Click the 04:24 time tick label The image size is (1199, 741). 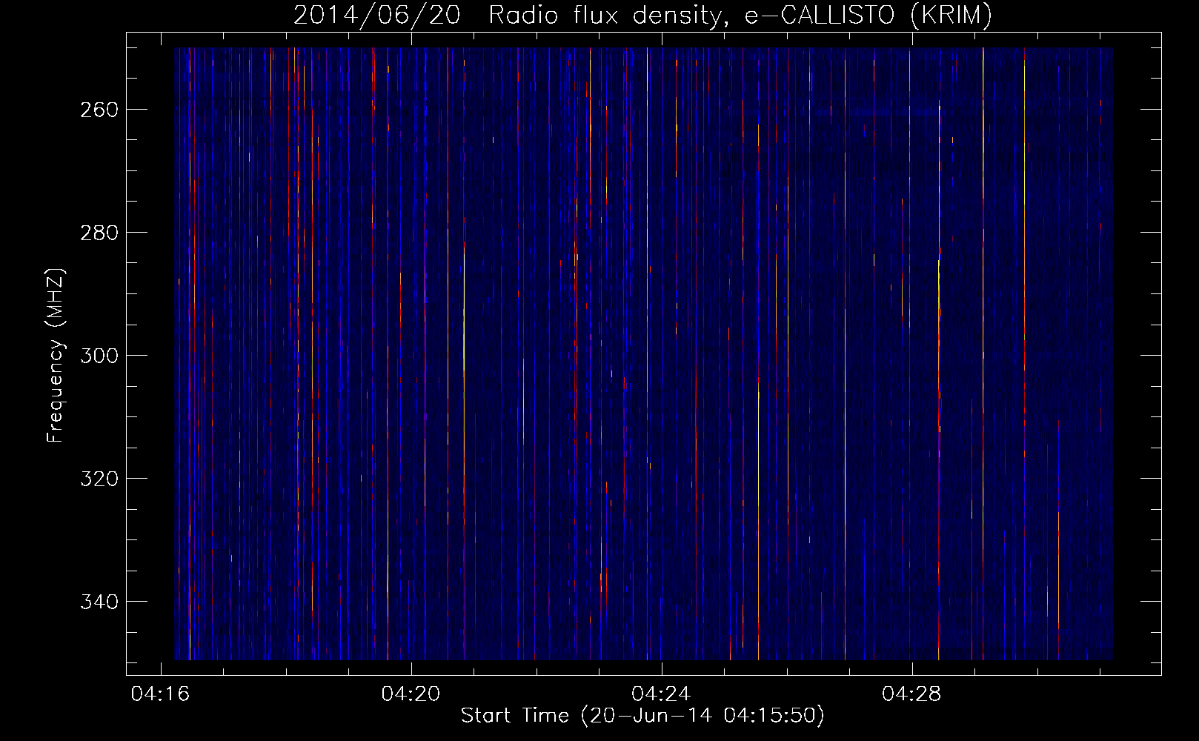(661, 694)
